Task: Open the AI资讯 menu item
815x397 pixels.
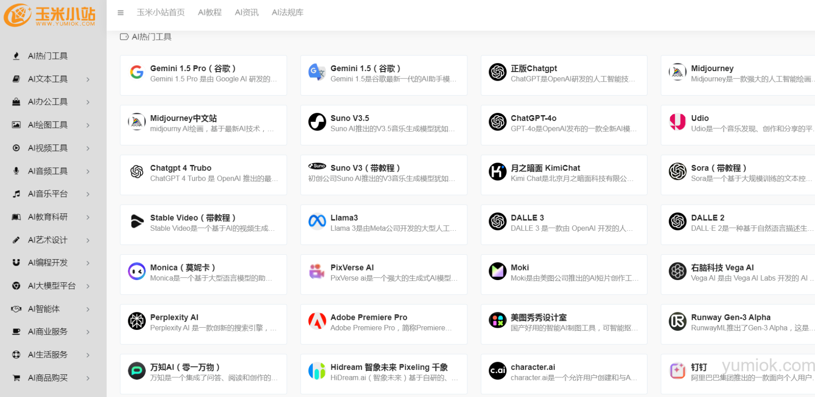Action: point(247,13)
